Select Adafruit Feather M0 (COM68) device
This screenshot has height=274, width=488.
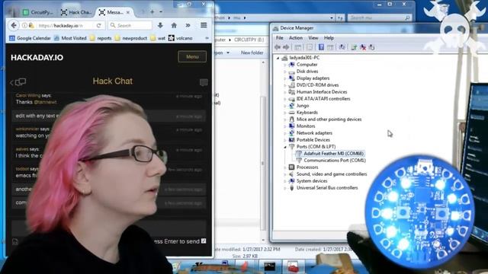click(333, 154)
